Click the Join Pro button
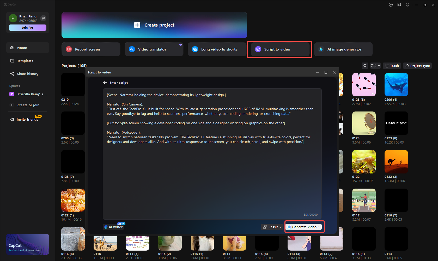Image resolution: width=438 pixels, height=261 pixels. tap(28, 28)
